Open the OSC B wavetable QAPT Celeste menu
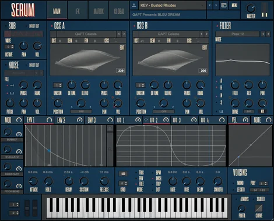Screen dimensions: 274x221 [168, 34]
